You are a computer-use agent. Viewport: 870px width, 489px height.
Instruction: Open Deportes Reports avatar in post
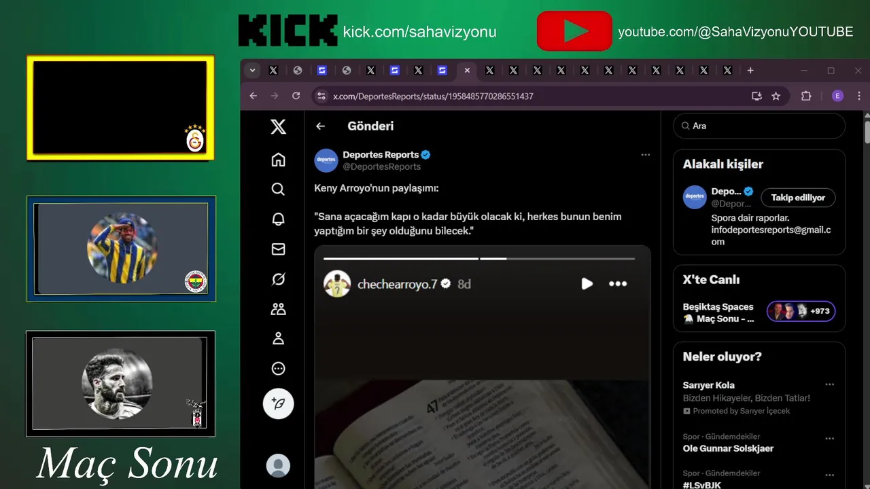(326, 160)
